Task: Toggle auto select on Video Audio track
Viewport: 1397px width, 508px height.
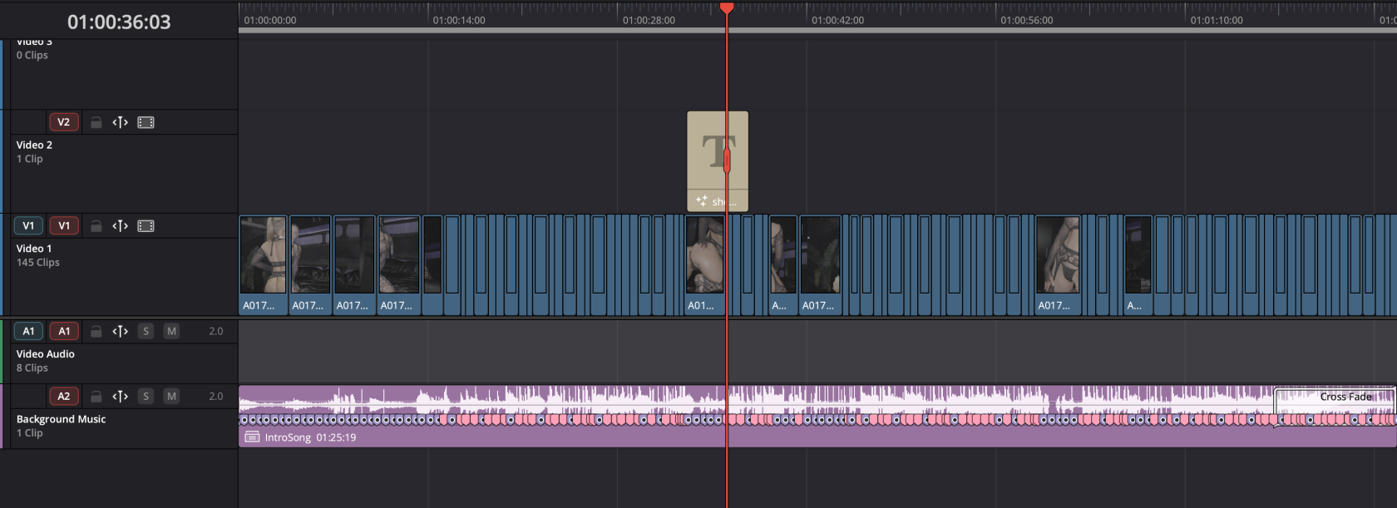Action: 121,331
